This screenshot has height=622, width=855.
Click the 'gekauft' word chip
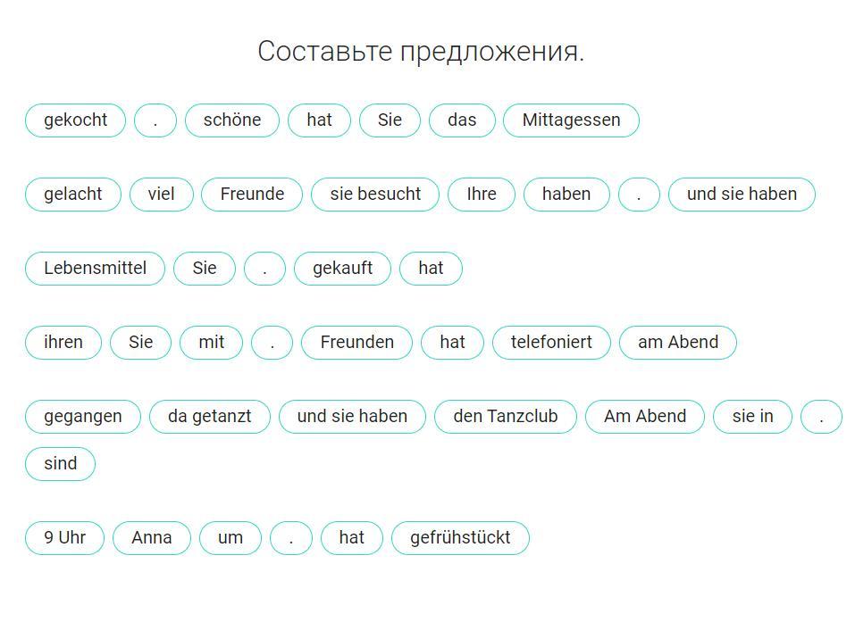[342, 269]
